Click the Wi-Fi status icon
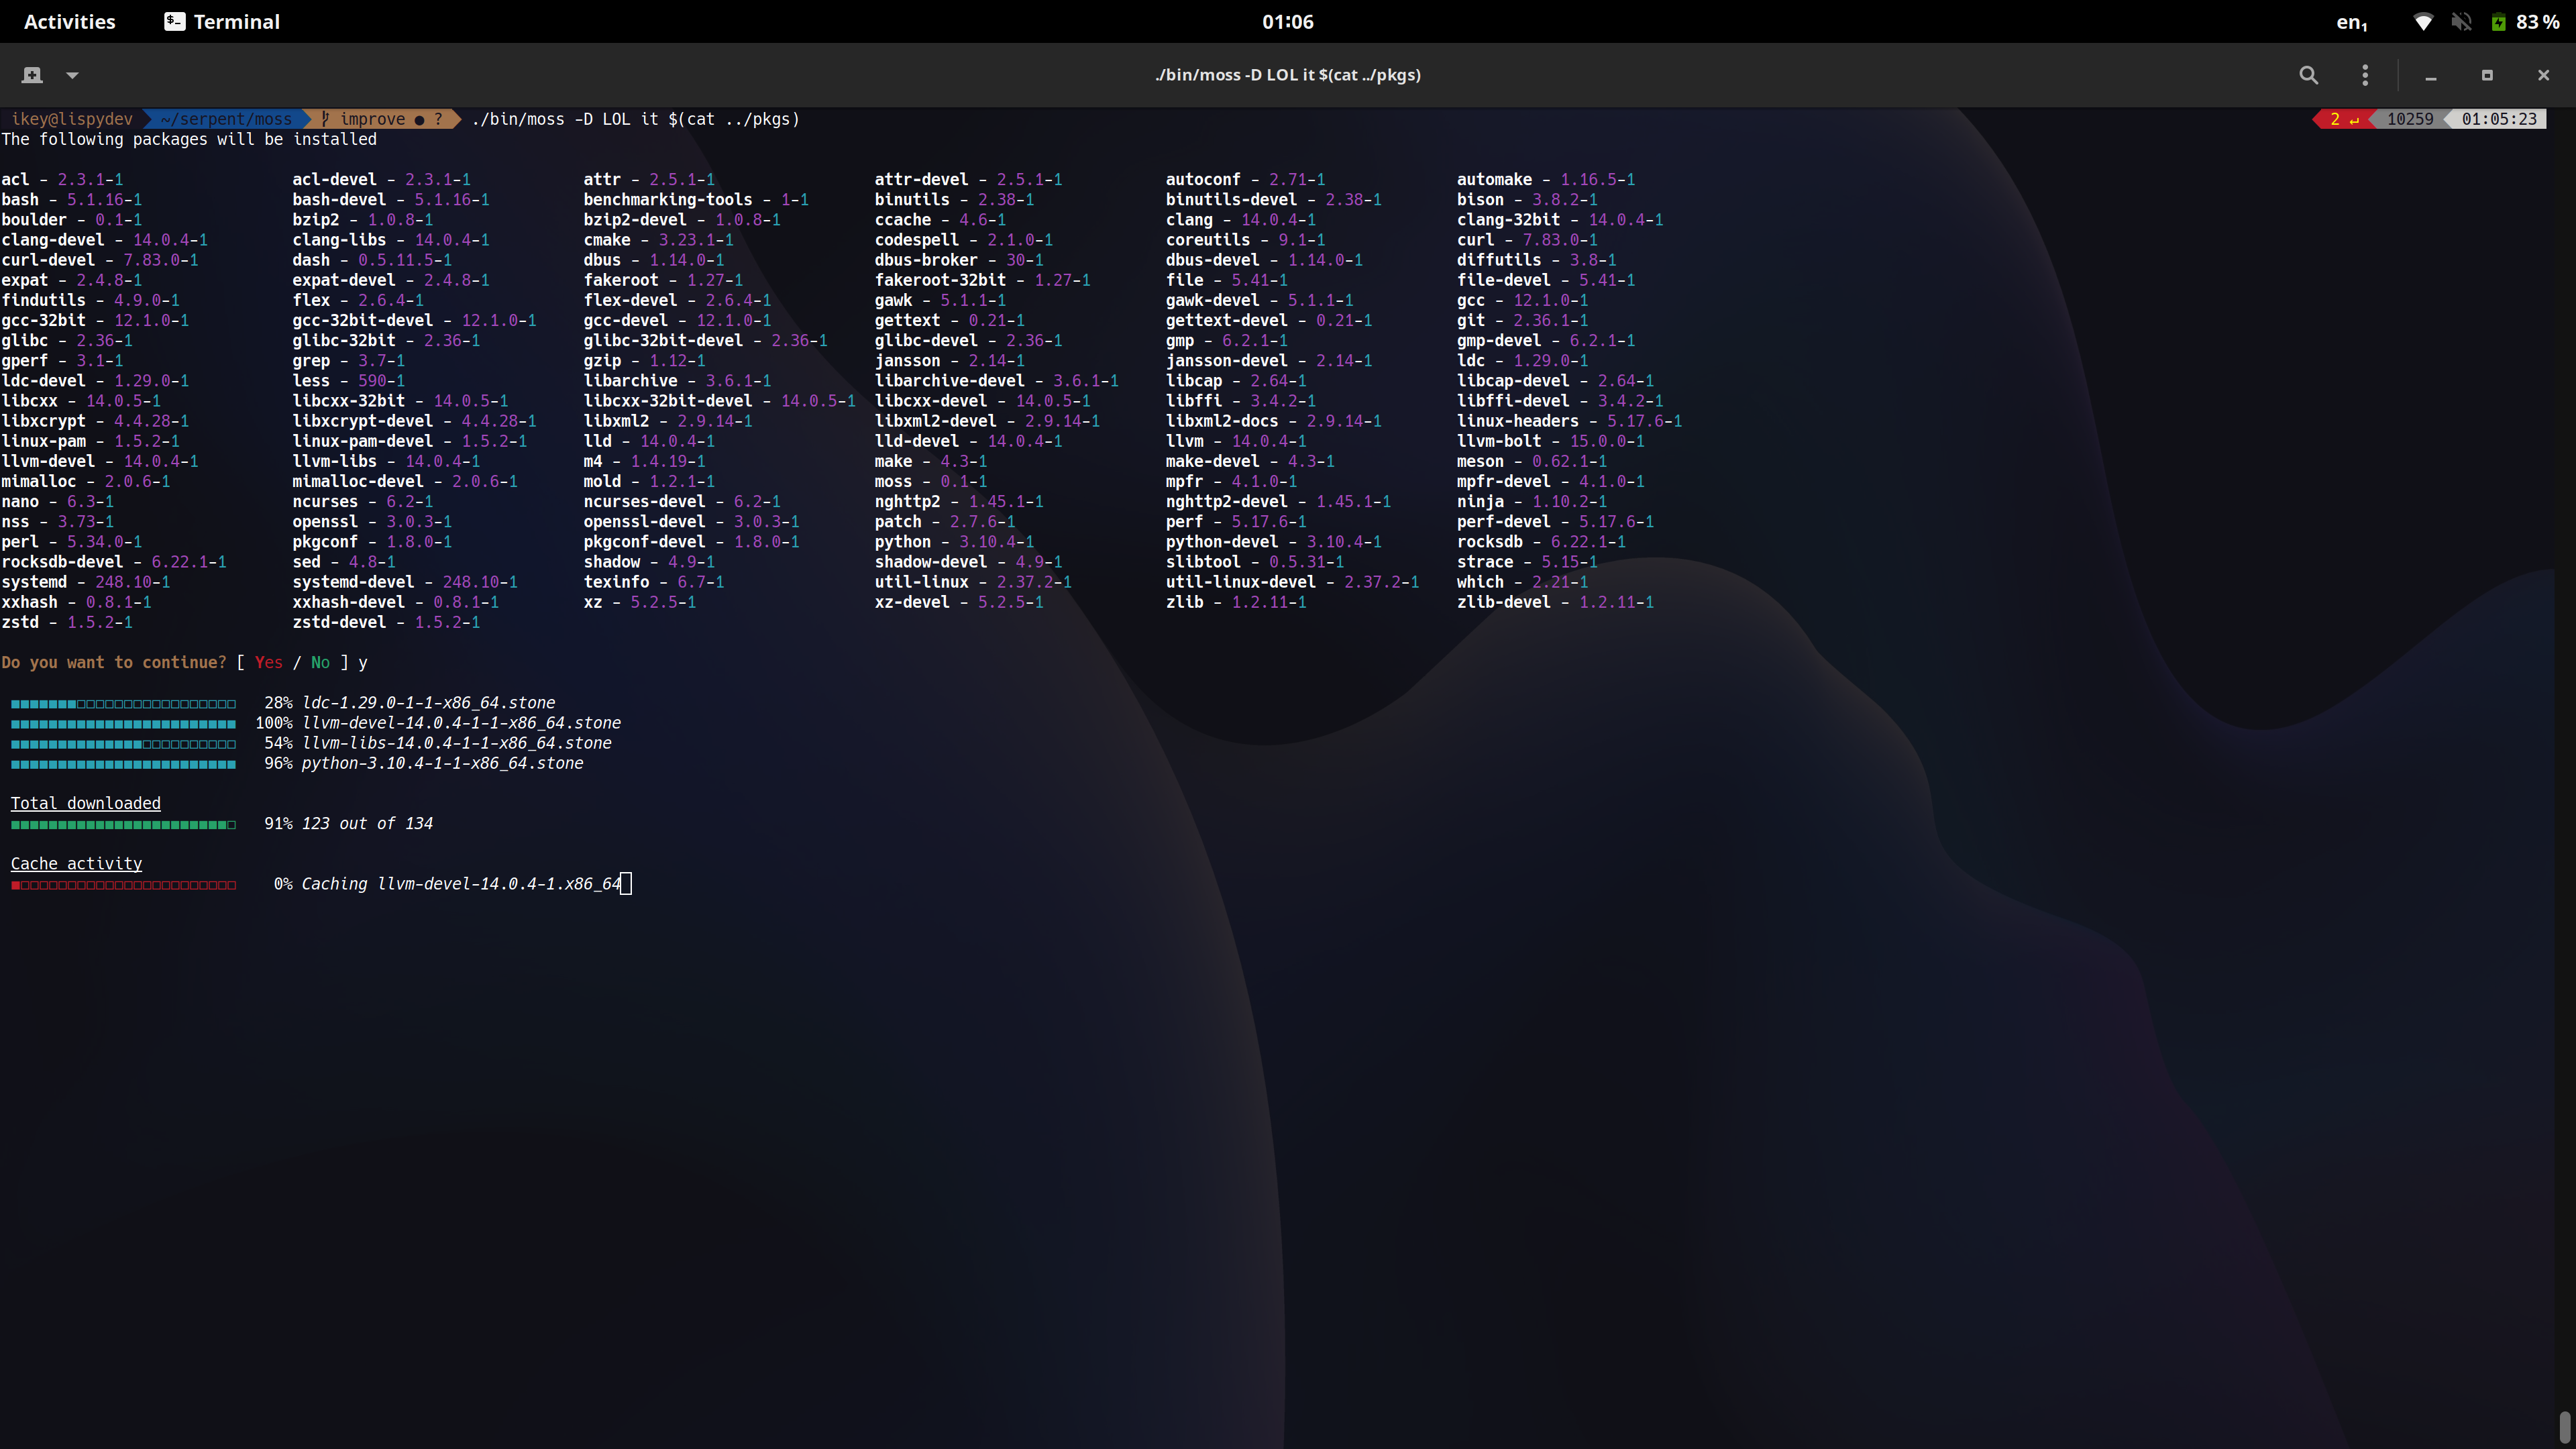 [x=2423, y=21]
